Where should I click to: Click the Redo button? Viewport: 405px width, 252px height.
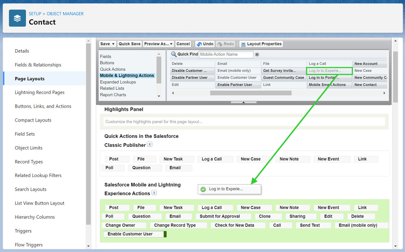[x=226, y=44]
